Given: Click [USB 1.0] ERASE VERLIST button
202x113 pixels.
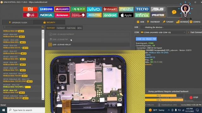Looking at the screenshot, I should pyautogui.click(x=89, y=45).
